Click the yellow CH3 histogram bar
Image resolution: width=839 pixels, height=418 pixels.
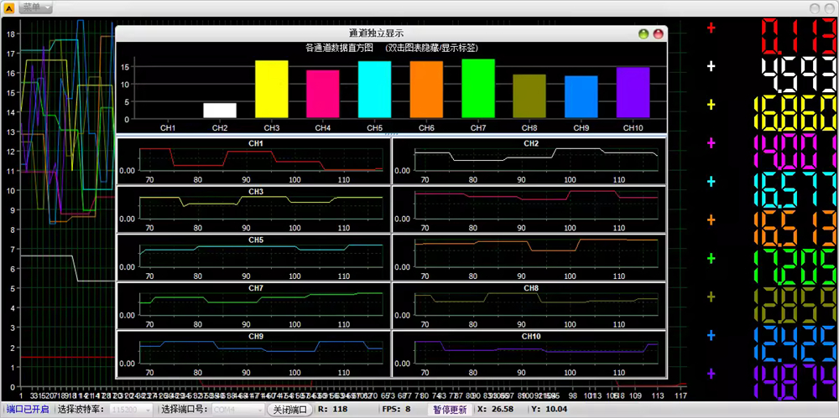271,89
